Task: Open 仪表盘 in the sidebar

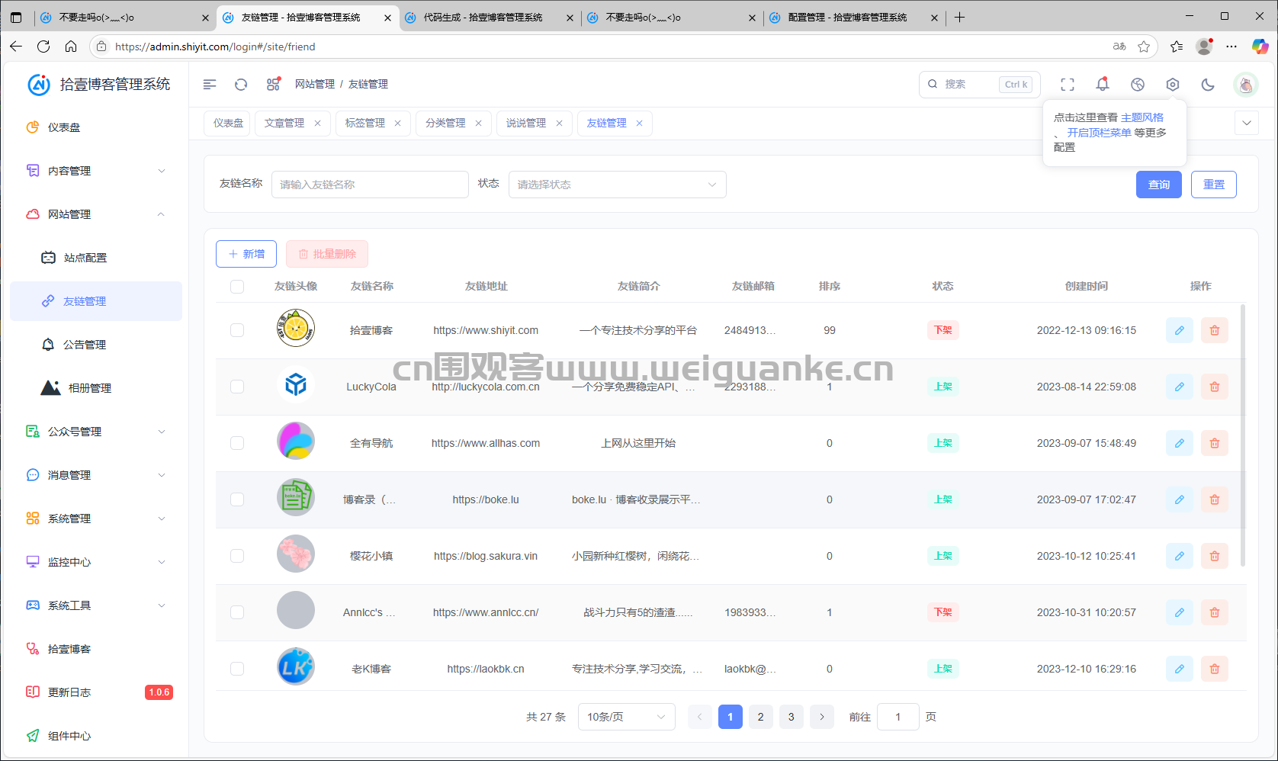Action: coord(96,127)
